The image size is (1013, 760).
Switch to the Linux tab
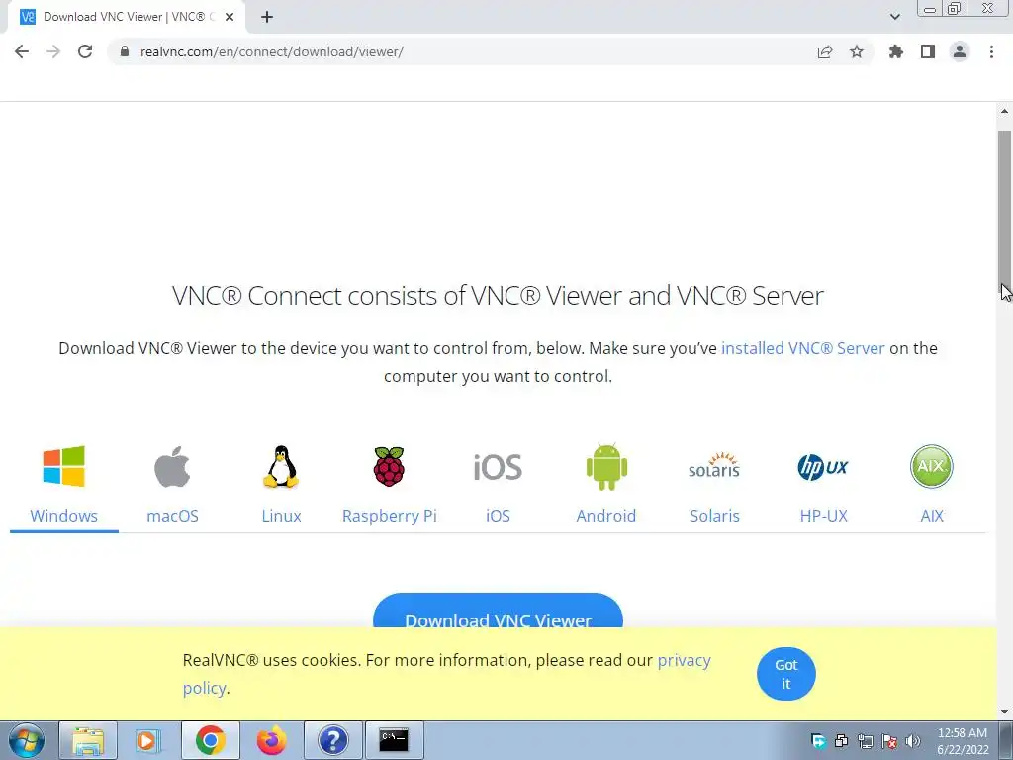pos(281,516)
